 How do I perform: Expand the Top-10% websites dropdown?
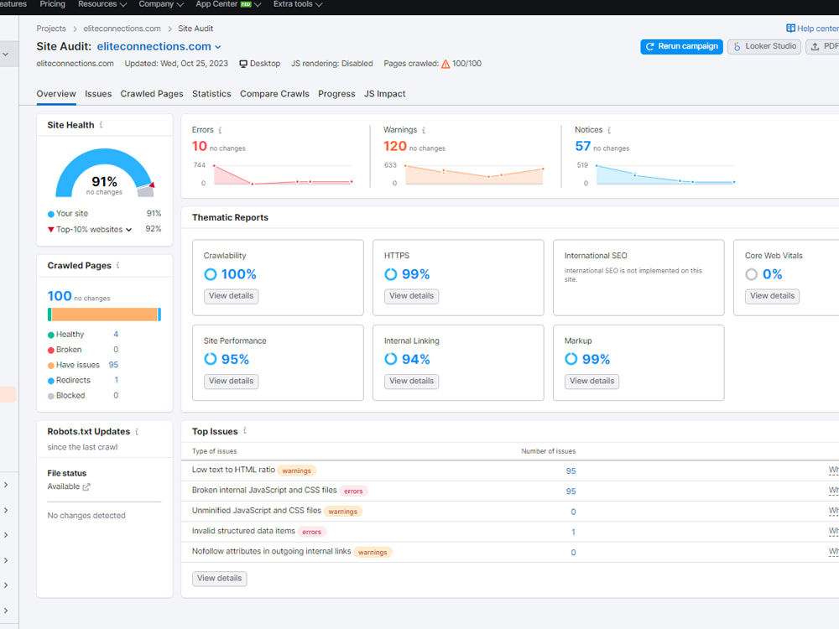128,230
